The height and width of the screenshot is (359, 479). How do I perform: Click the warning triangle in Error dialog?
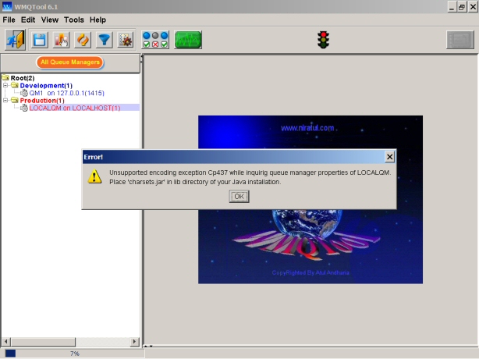[94, 176]
